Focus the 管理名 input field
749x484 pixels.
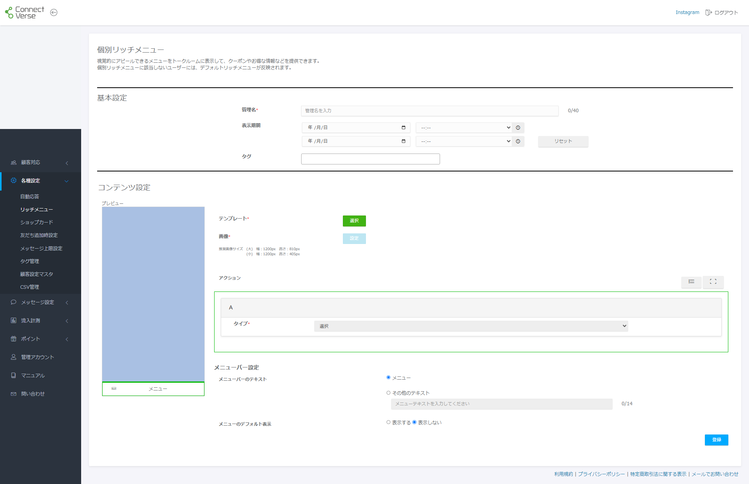[430, 111]
